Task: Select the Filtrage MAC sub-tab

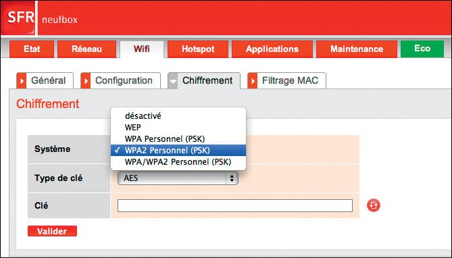Action: click(287, 80)
